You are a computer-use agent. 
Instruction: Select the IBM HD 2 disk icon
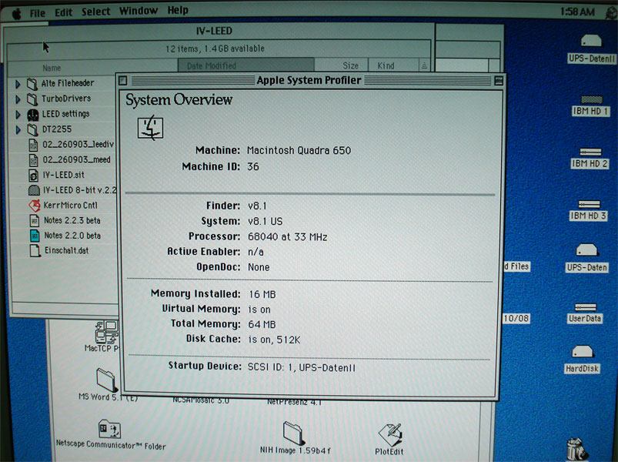[x=590, y=152]
